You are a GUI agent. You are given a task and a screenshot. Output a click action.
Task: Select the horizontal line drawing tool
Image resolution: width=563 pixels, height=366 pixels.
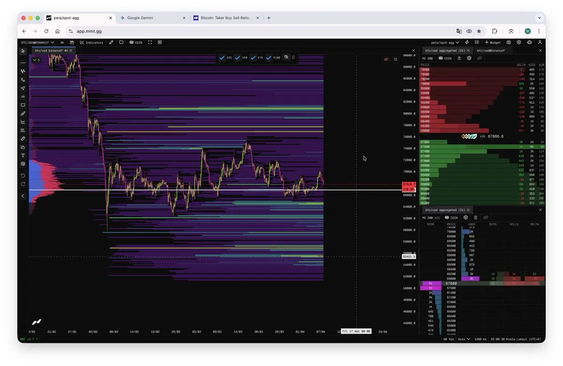coord(23,63)
